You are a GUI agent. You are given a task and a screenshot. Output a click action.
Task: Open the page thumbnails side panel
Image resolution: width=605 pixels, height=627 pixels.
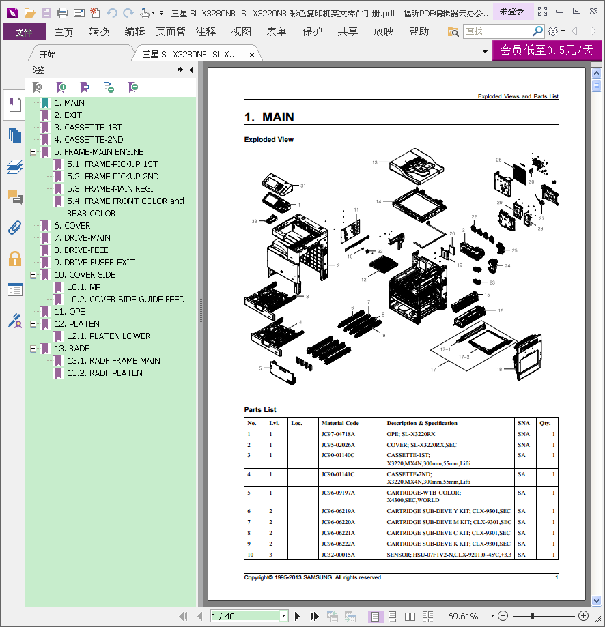(15, 135)
